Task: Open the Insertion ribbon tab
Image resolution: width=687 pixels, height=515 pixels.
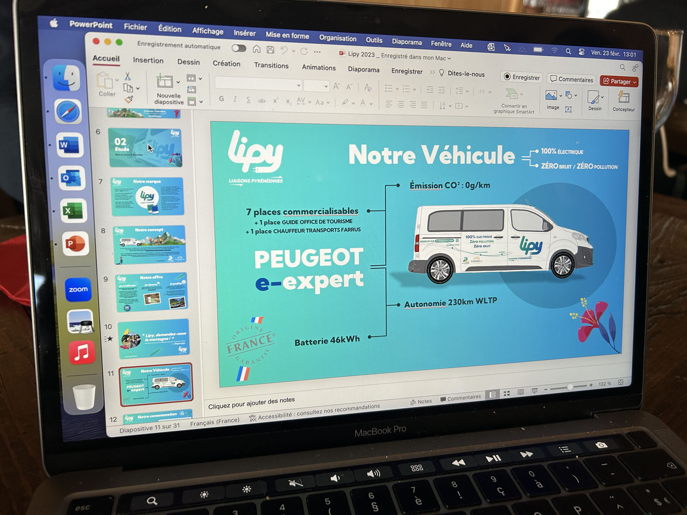Action: pyautogui.click(x=148, y=60)
